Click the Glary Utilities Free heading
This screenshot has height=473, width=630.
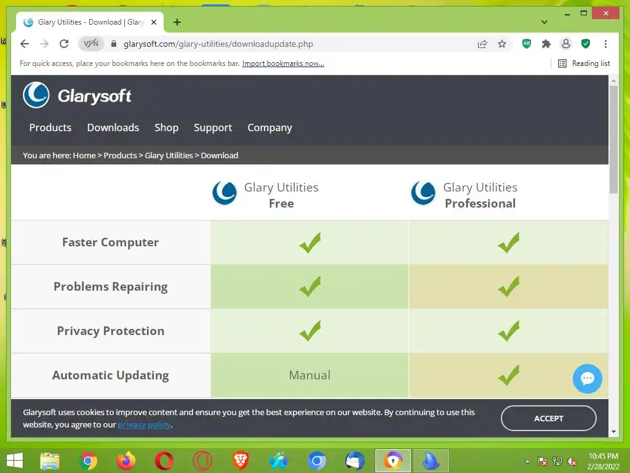281,195
